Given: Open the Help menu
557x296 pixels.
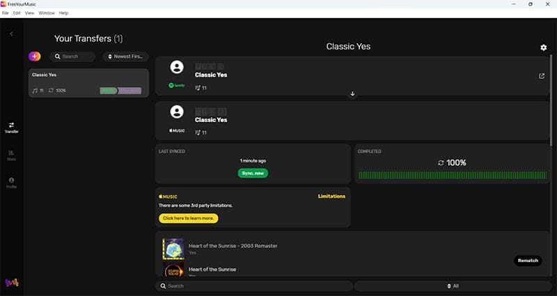Looking at the screenshot, I should pyautogui.click(x=63, y=13).
